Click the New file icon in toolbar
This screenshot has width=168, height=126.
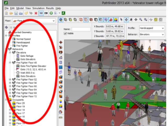coord(6,13)
